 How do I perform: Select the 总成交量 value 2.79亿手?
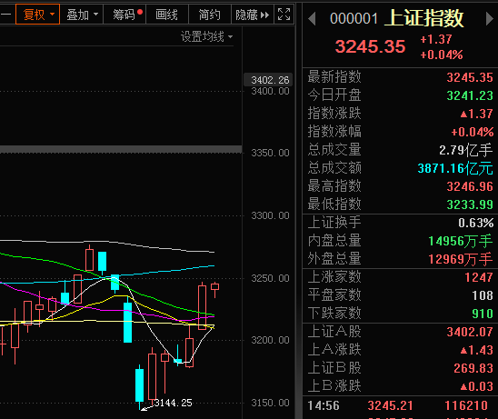point(466,150)
